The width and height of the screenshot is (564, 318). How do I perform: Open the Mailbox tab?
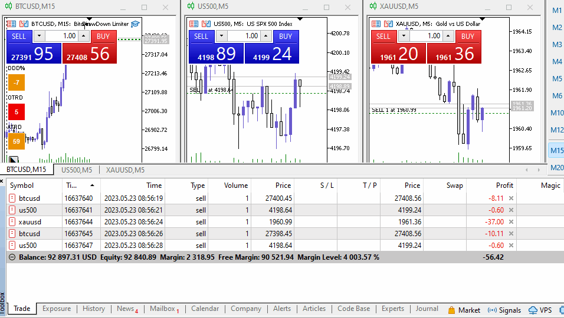coord(165,309)
